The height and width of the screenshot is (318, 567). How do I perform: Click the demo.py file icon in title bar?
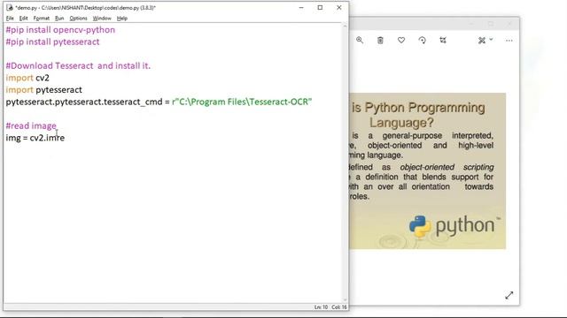coord(10,7)
